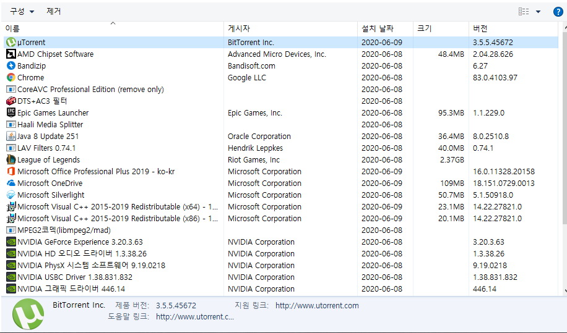Select the 6.27 Bandizip version cell
Image resolution: width=567 pixels, height=333 pixels.
480,66
